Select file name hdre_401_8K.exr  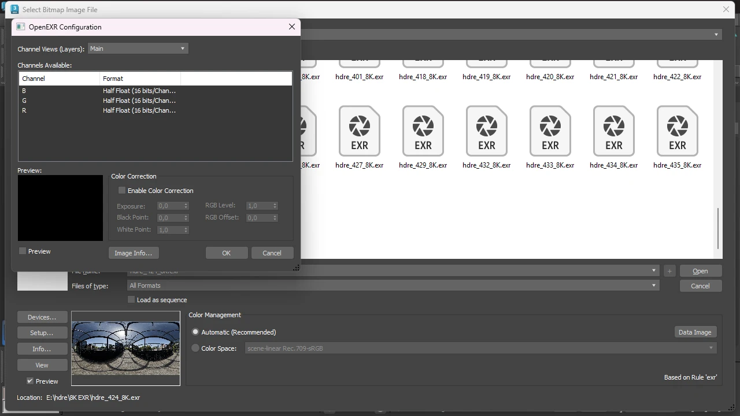pos(359,77)
